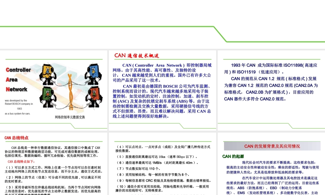Click the line '1993 年 CAN 成为国际标准 ISO11898'

click(x=274, y=65)
